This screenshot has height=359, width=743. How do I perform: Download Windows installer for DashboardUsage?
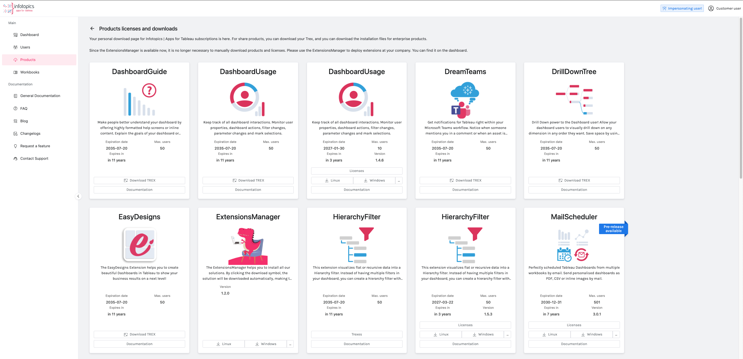pyautogui.click(x=374, y=181)
